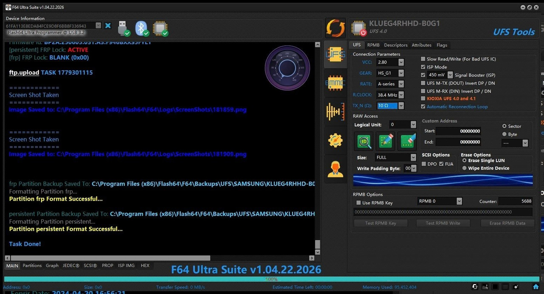This screenshot has width=544, height=294.
Task: Select the Sector radio button
Action: (x=504, y=126)
